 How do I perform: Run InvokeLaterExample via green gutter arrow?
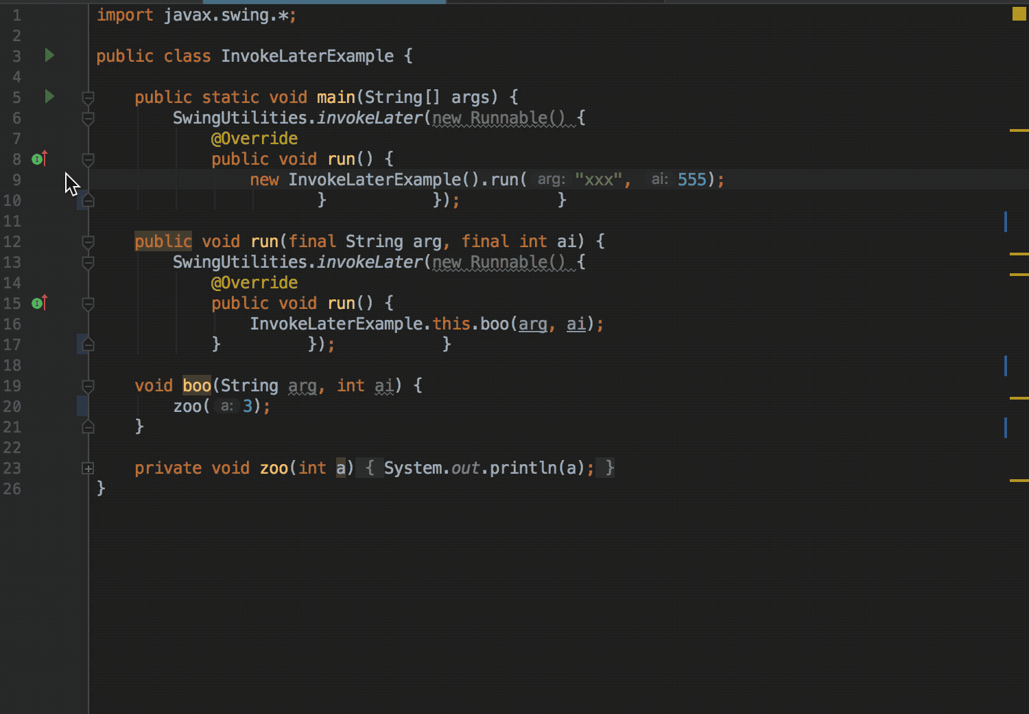[49, 56]
